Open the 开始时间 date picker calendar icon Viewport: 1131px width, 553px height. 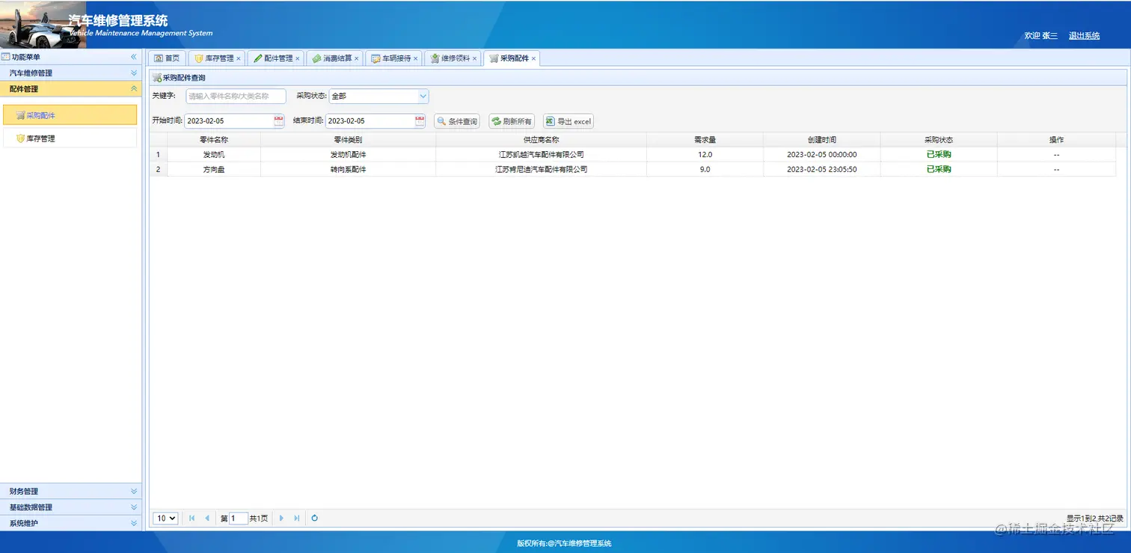[278, 120]
